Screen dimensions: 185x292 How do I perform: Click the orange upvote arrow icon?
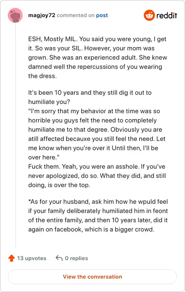(x=12, y=258)
